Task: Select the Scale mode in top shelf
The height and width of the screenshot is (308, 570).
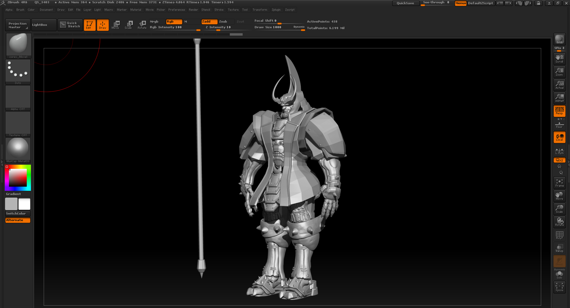Action: [128, 25]
